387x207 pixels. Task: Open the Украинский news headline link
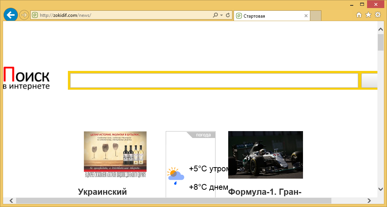[x=102, y=192]
